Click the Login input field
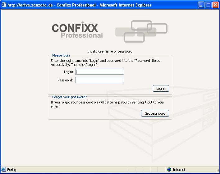The width and height of the screenshot is (220, 174). [99, 72]
